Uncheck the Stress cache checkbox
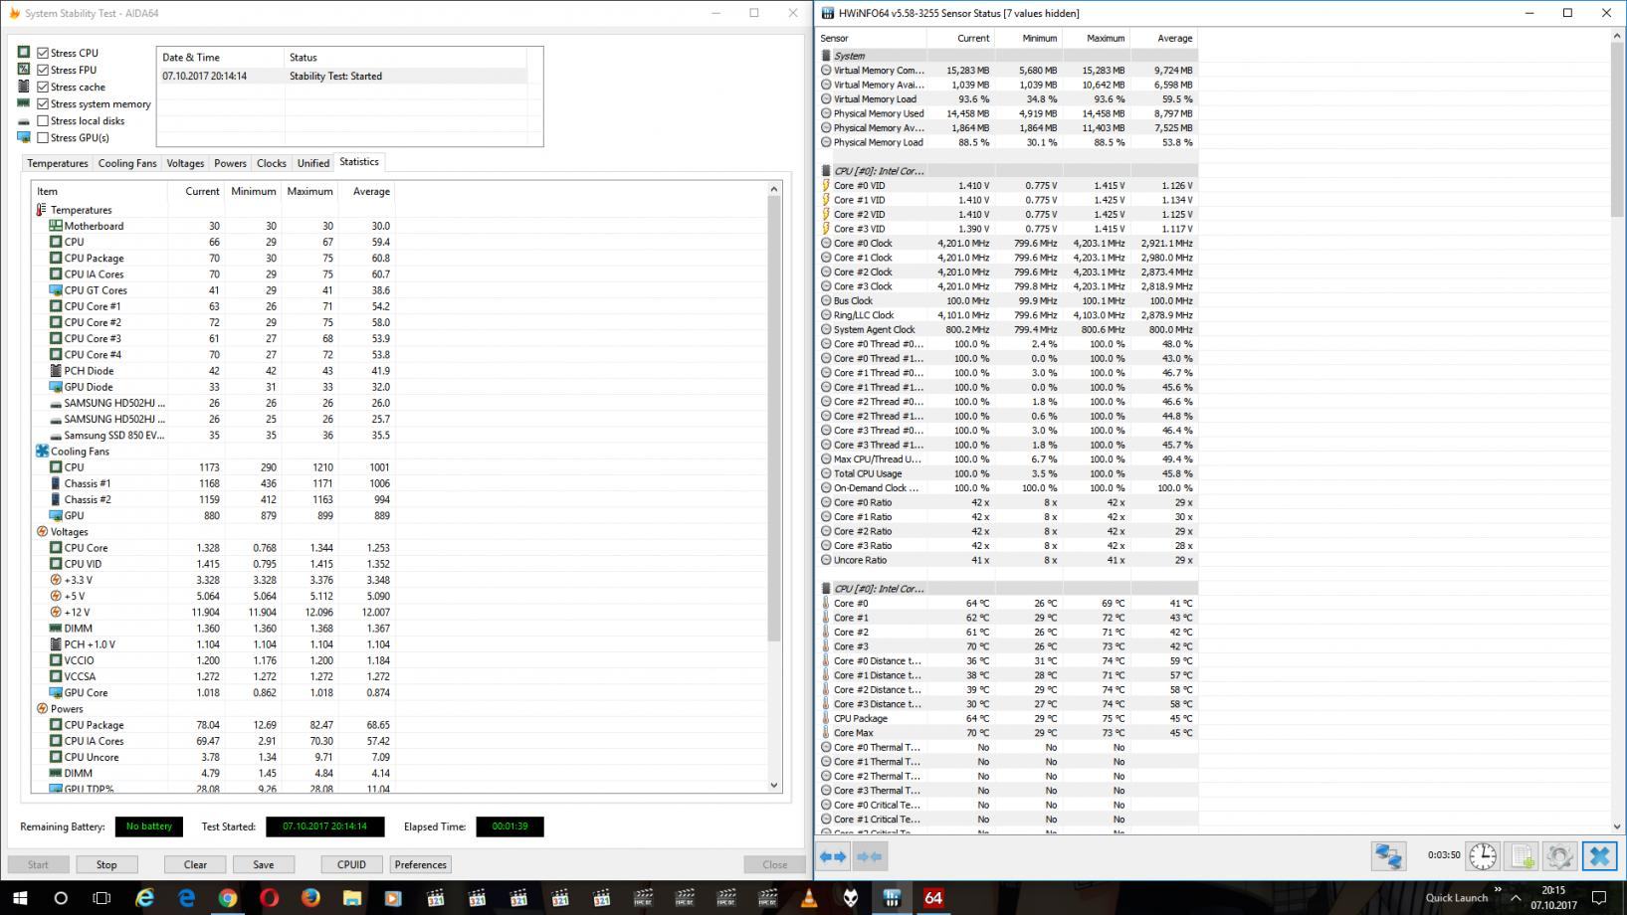This screenshot has width=1627, height=915. click(x=43, y=87)
